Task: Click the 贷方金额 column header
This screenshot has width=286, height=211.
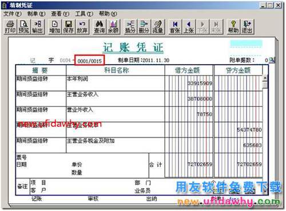Action: click(239, 70)
